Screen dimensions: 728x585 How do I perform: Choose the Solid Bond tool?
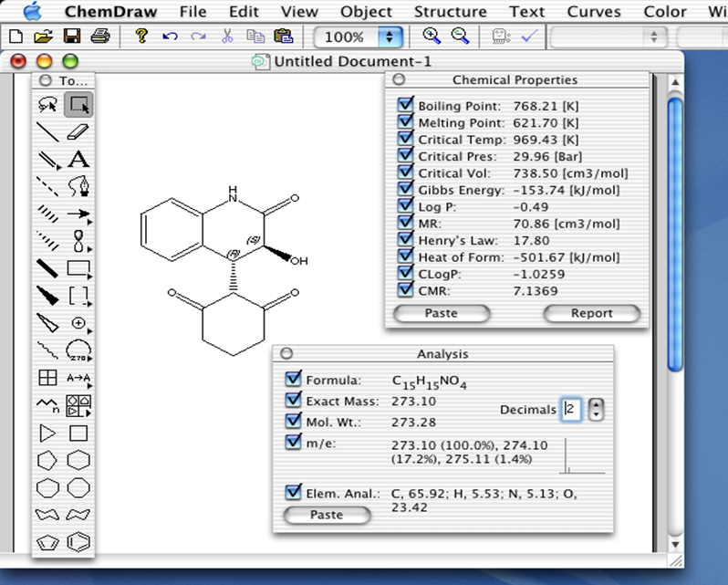click(x=47, y=131)
